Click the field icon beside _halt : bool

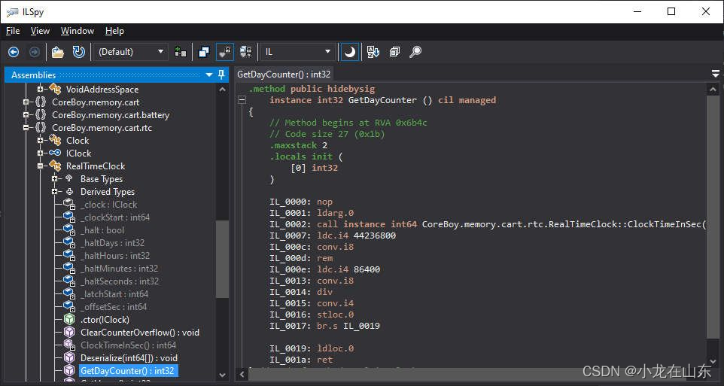pyautogui.click(x=68, y=230)
